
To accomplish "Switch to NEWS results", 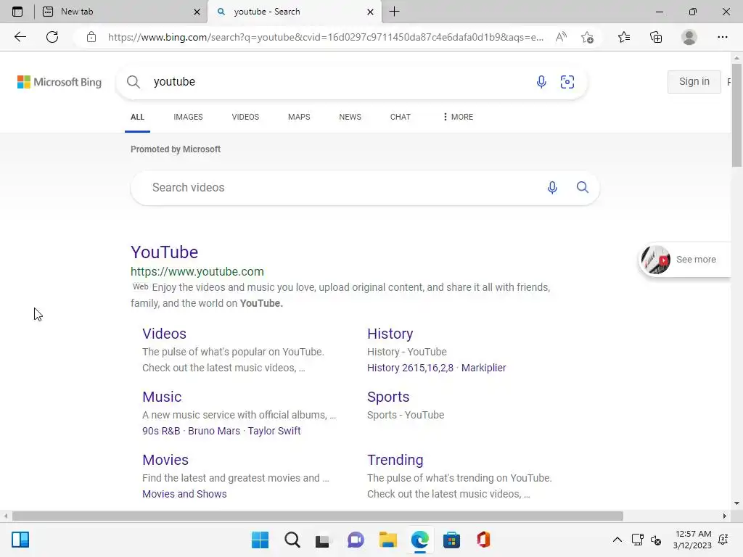I will coord(350,117).
